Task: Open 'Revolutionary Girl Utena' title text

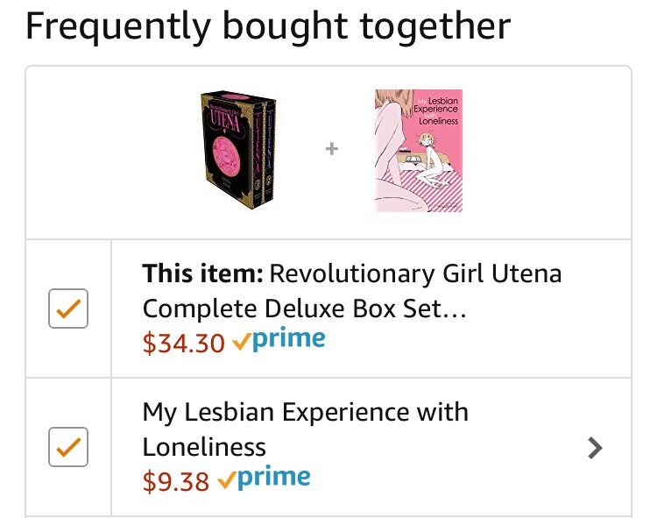Action: (415, 274)
